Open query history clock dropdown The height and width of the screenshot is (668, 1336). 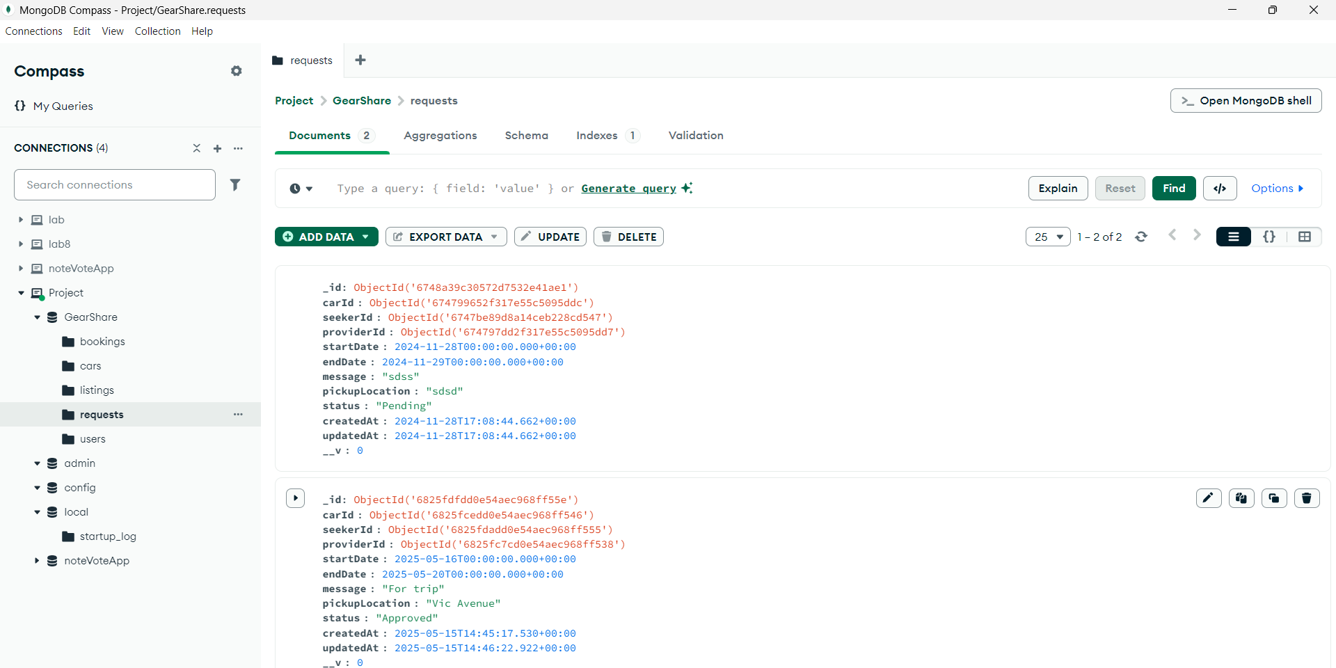[301, 189]
